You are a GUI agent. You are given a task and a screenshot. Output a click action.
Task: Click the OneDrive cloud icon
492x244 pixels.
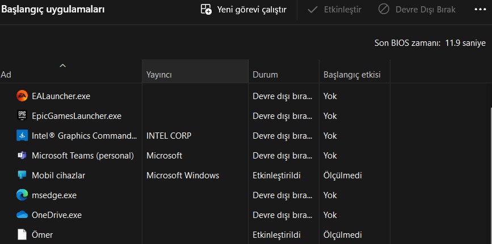pos(22,215)
